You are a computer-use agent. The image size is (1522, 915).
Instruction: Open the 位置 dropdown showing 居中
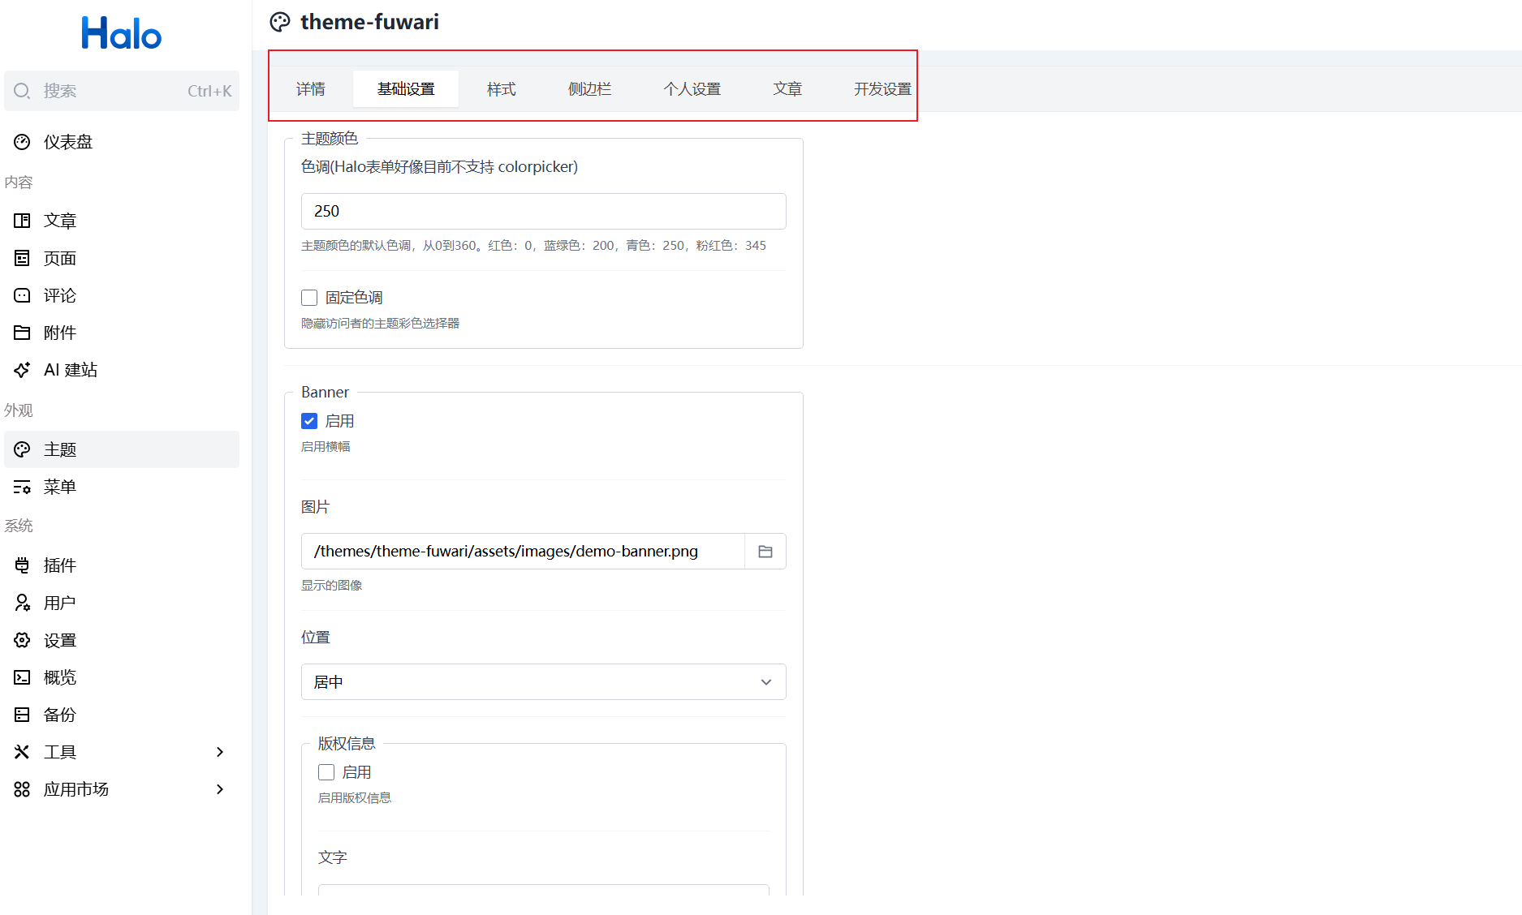(x=543, y=682)
